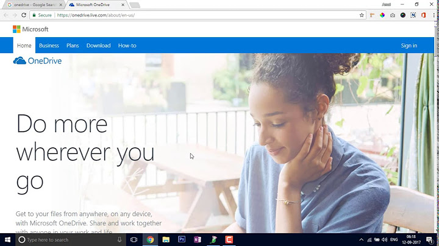Screen dimensions: 439x246
Task: Click the OneNote clipper extension icon
Action: tap(413, 15)
